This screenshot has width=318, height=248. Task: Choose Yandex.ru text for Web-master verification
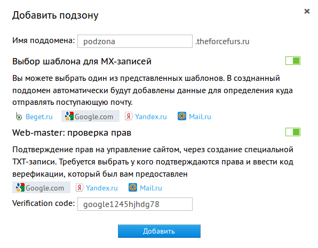(102, 188)
